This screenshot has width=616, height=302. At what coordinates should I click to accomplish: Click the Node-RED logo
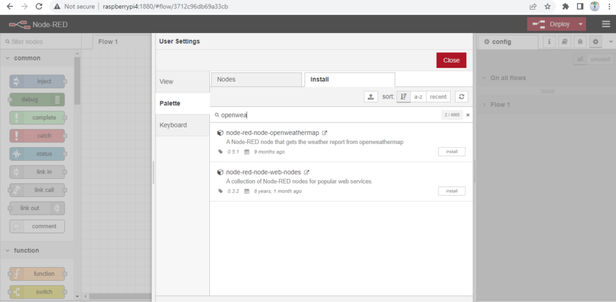pos(20,25)
